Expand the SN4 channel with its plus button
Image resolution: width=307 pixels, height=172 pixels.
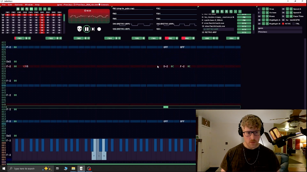pyautogui.click(x=238, y=38)
